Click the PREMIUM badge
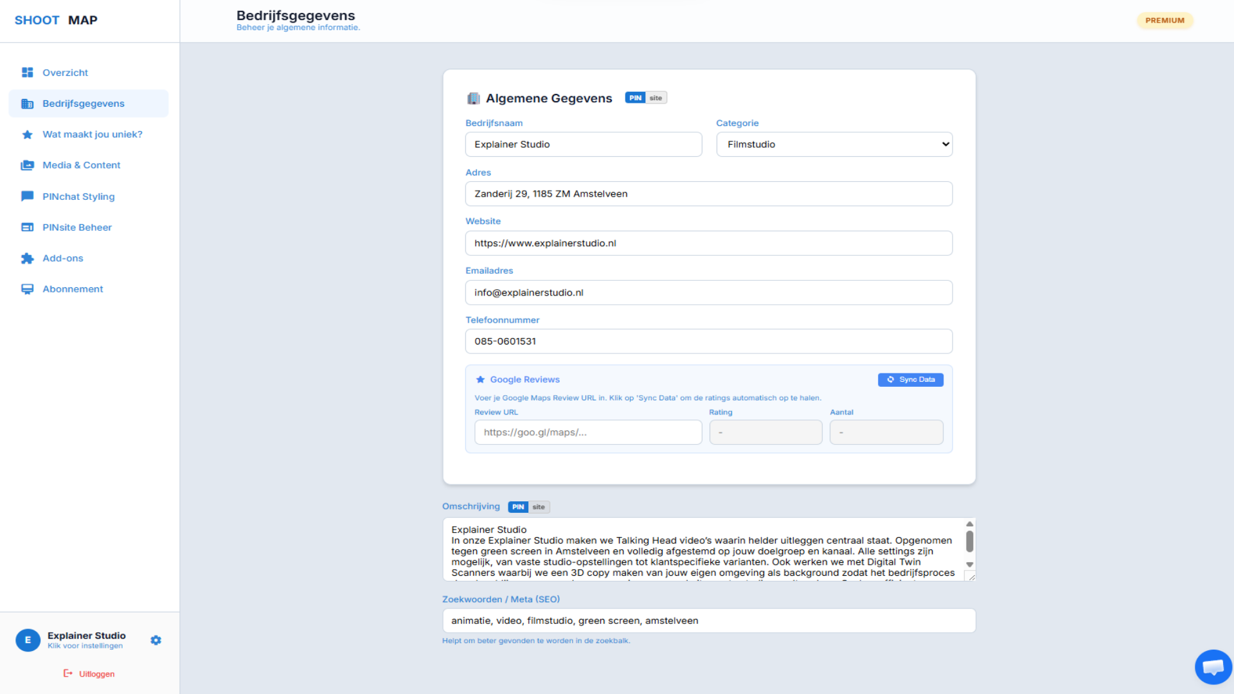Viewport: 1234px width, 694px height. 1164,21
